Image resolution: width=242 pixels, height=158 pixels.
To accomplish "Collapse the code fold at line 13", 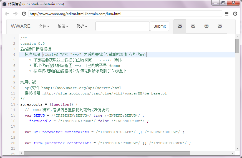I will click(17, 104).
